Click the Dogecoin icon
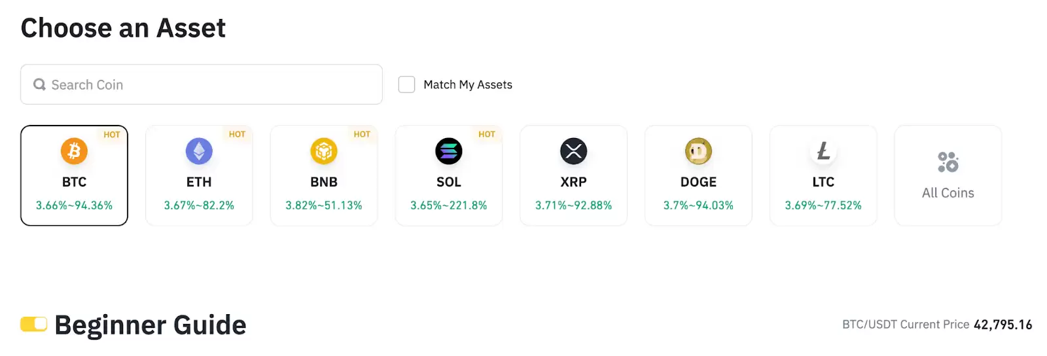1047x356 pixels. 698,151
